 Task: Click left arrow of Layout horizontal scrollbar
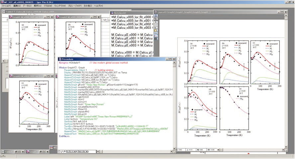coord(218,150)
